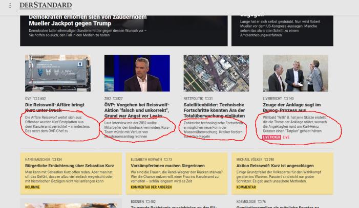The width and height of the screenshot is (359, 208).
Task: Select the ÖVP category label
Action: (28, 99)
